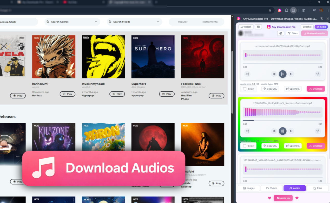Play the stuckinmyhead! track
Image resolution: width=330 pixels, height=203 pixels.
[117, 94]
